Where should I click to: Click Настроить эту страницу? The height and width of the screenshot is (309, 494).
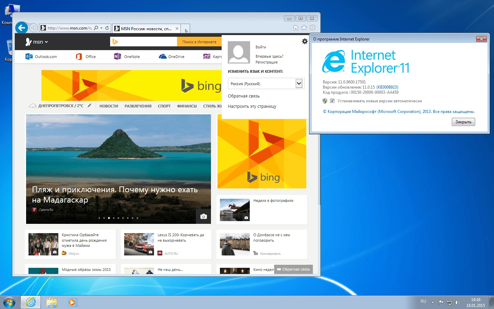click(x=252, y=106)
